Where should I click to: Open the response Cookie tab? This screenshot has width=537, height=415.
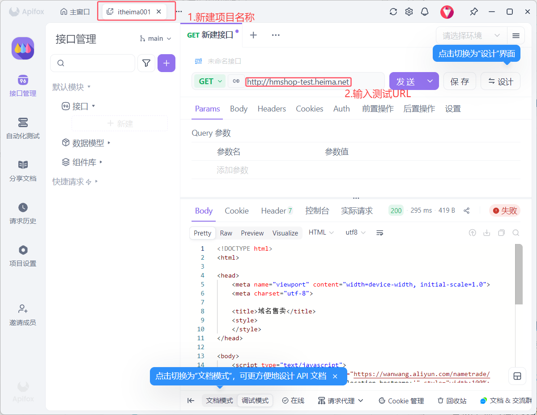(x=236, y=211)
